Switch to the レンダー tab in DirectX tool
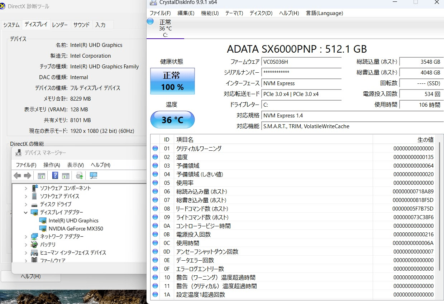 (60, 25)
